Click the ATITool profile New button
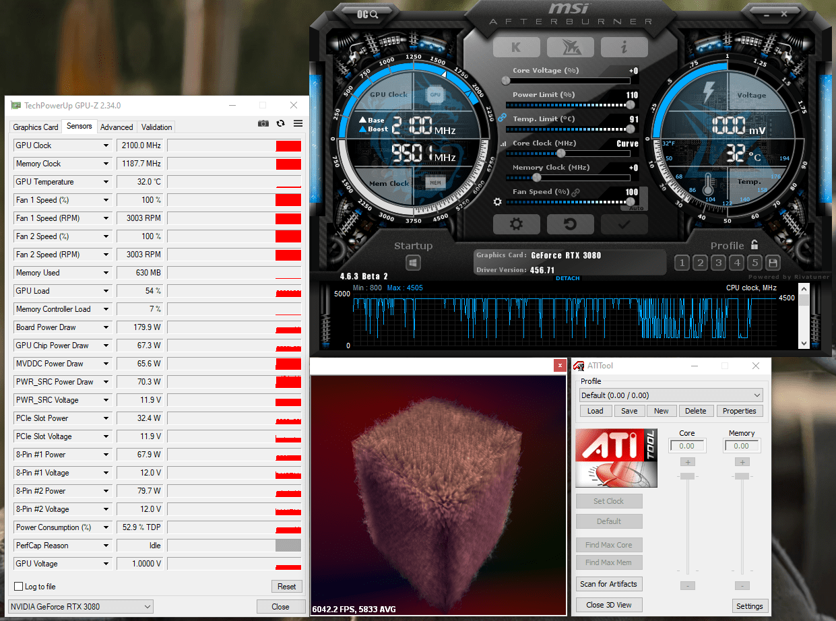The image size is (836, 621). 662,411
